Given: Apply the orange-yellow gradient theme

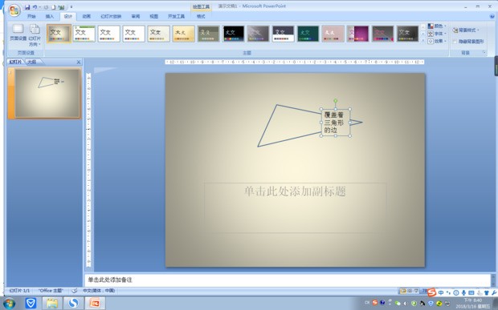Looking at the screenshot, I should (x=184, y=34).
